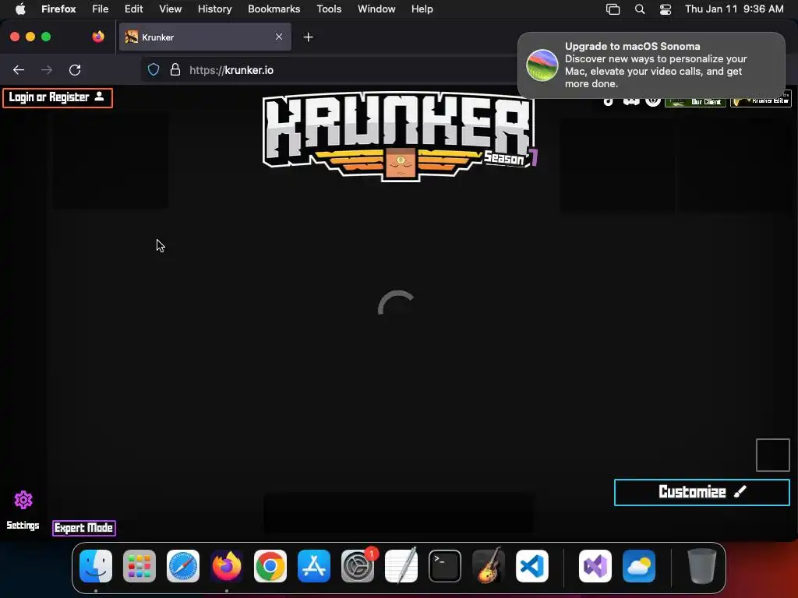Open System Preferences from the Dock
798x598 pixels.
tap(358, 566)
